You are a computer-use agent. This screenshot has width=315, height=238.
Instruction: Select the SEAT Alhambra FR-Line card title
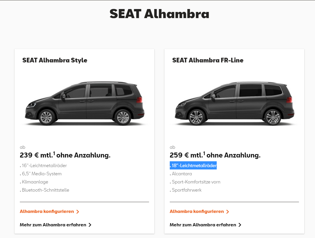pos(208,60)
